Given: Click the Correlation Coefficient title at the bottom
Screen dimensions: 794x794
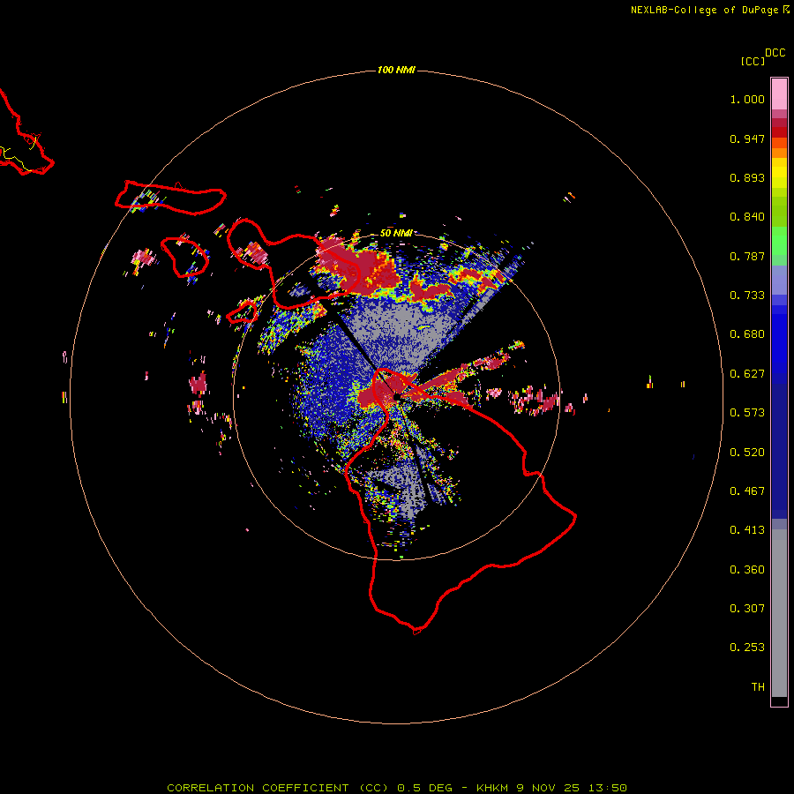Looking at the screenshot, I should tap(396, 788).
